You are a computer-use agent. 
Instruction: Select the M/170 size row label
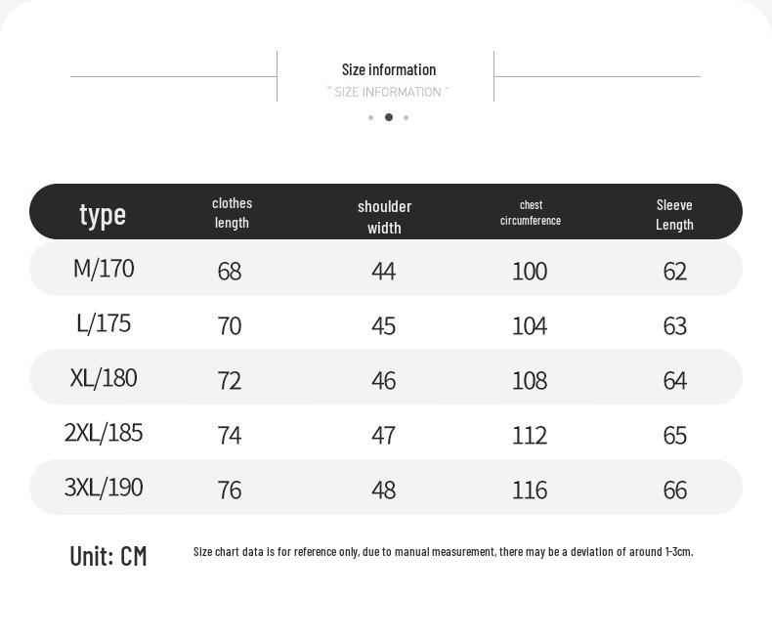pos(104,269)
